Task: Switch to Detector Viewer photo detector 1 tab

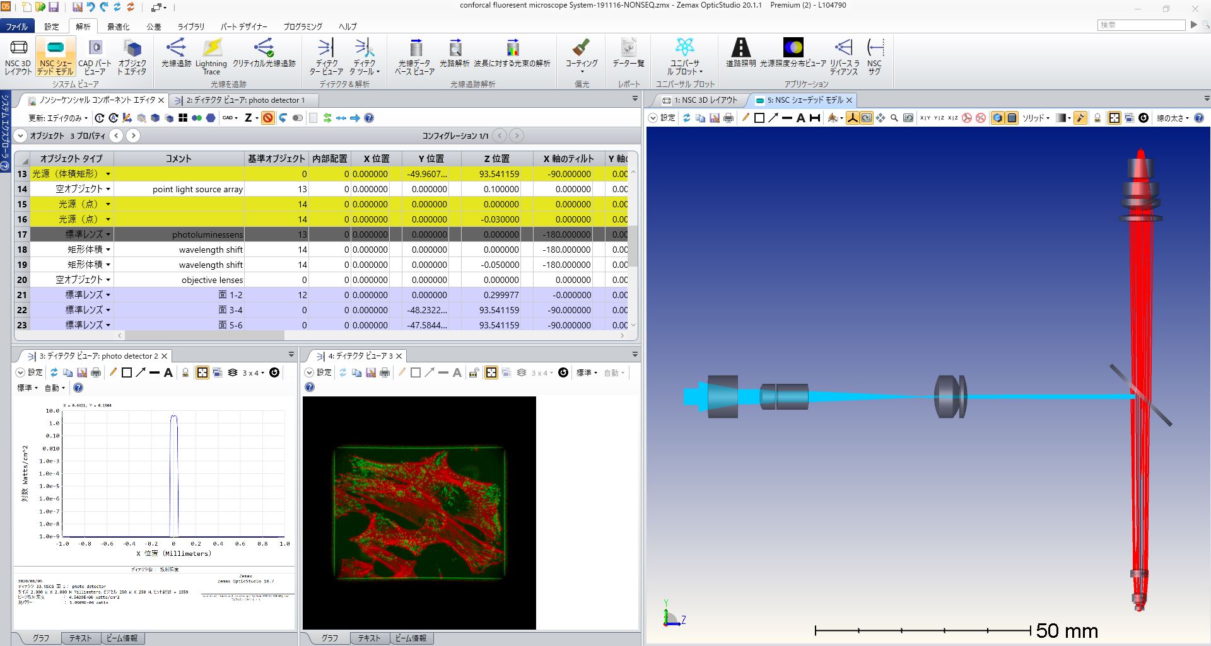Action: pos(244,100)
